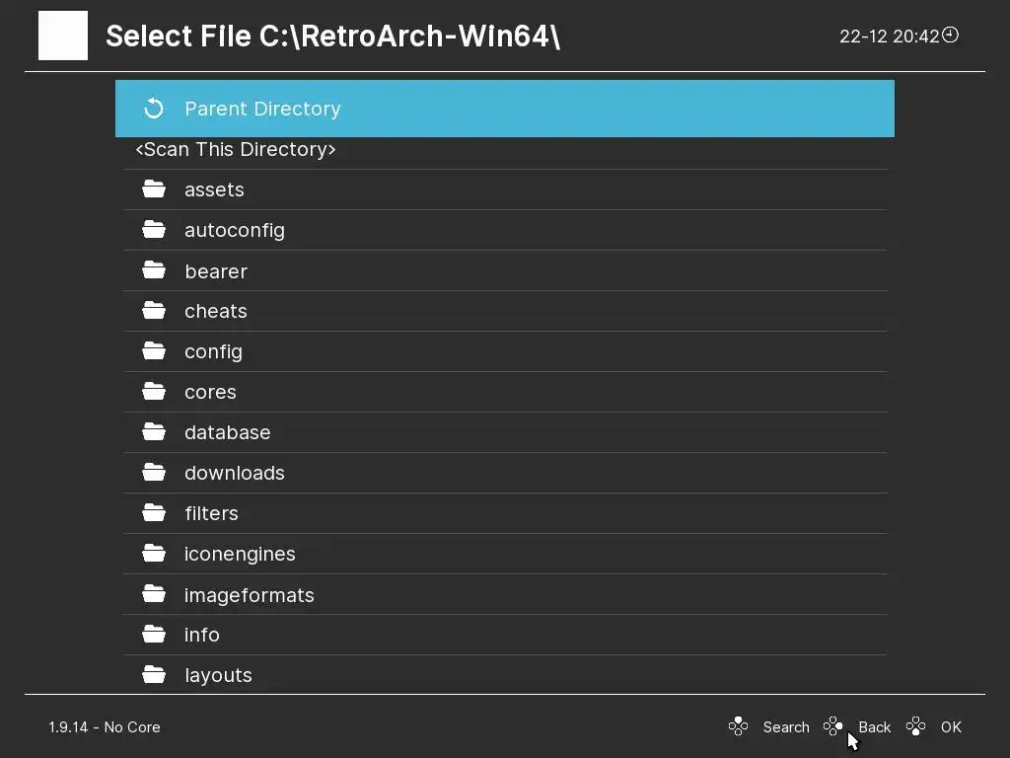Click the clock icon next to time
The width and height of the screenshot is (1010, 758).
950,35
